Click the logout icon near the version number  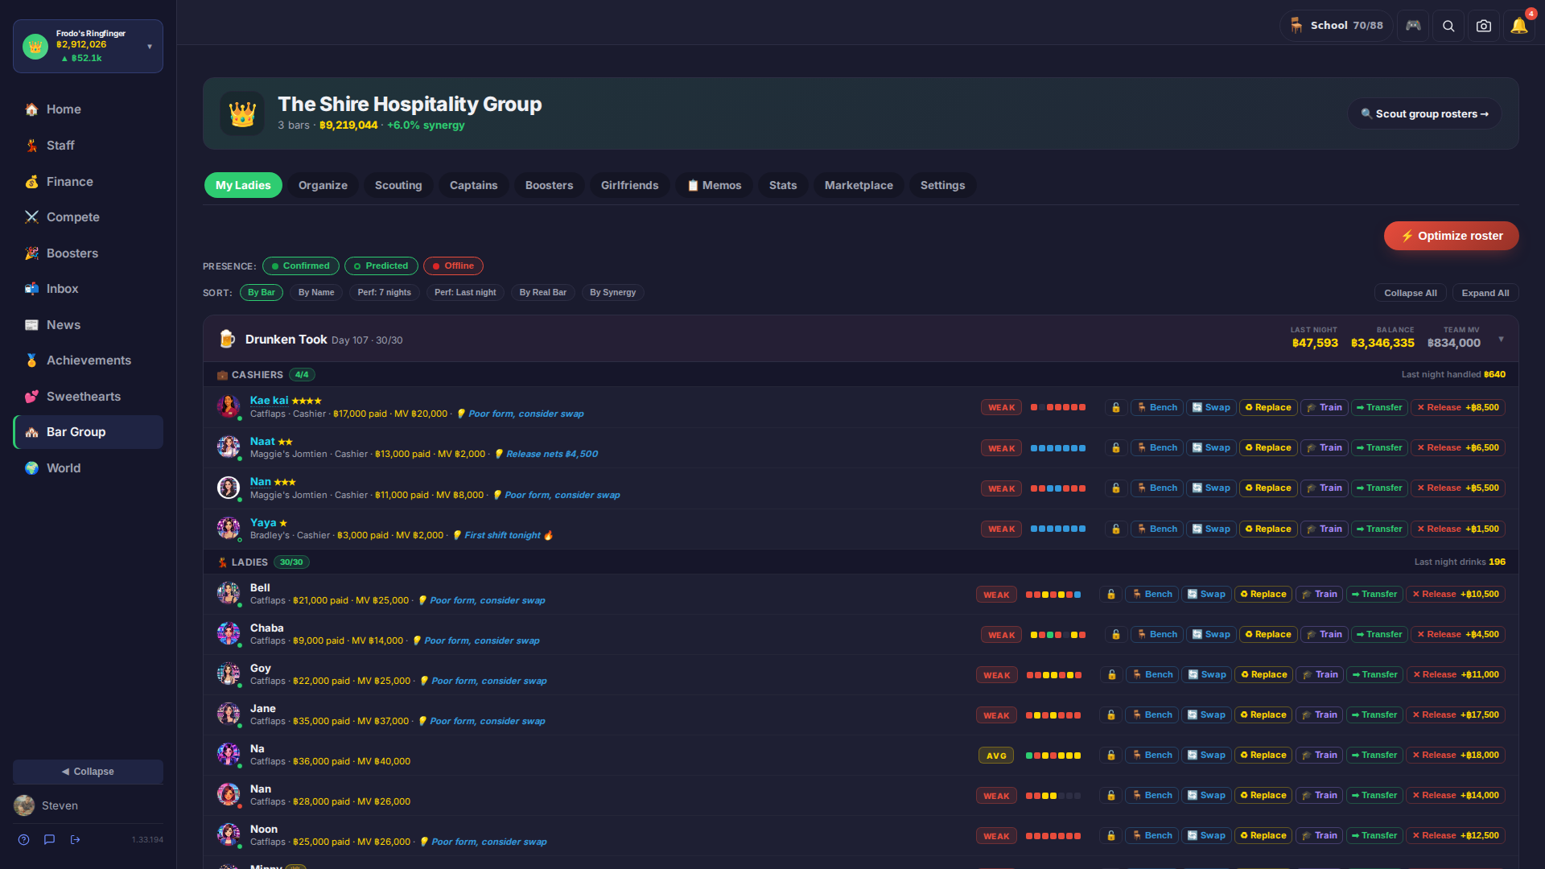point(75,839)
